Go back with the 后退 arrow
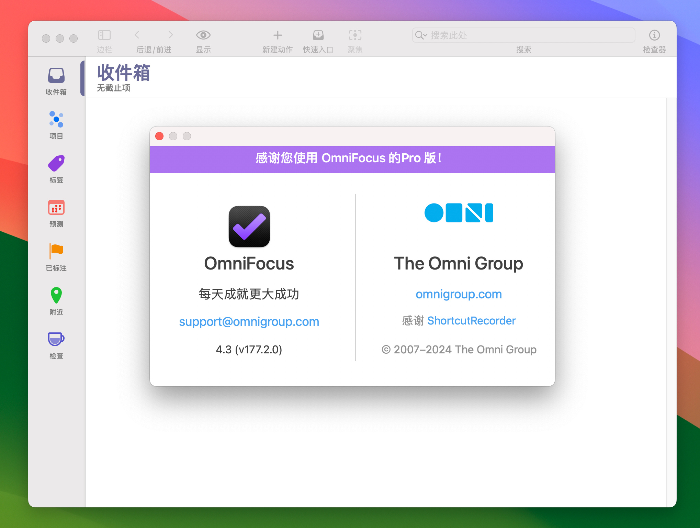 (137, 35)
